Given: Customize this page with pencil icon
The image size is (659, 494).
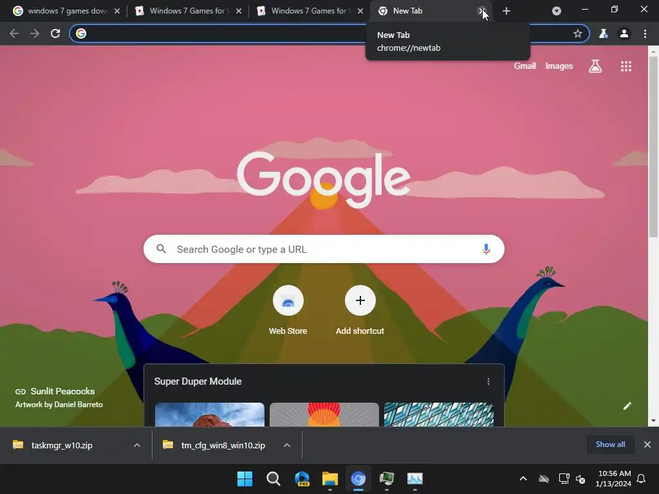Looking at the screenshot, I should pos(627,406).
